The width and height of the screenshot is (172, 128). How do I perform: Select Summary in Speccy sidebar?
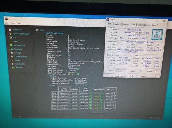coord(17,30)
